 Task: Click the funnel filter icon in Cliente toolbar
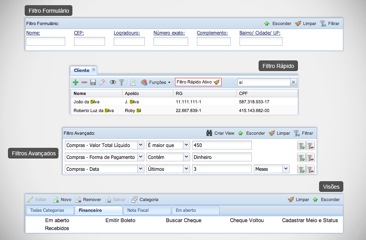point(122,82)
